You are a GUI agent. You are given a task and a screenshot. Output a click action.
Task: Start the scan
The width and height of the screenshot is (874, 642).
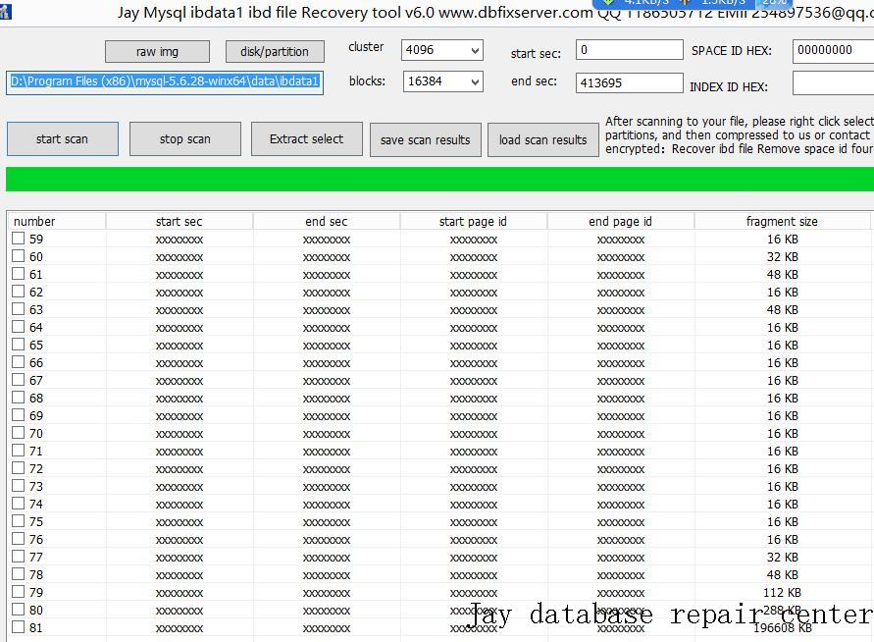click(x=63, y=138)
